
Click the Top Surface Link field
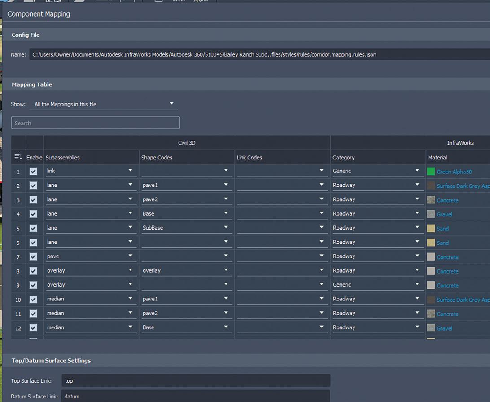pos(196,380)
